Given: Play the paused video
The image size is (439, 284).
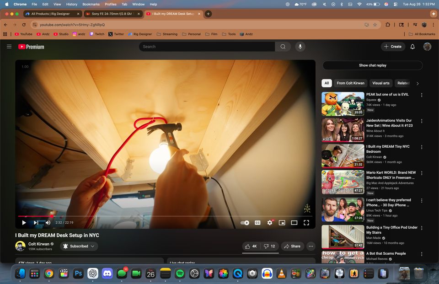Looking at the screenshot, I should click(x=24, y=223).
